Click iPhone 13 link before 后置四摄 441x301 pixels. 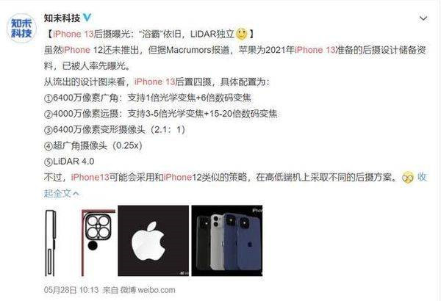154,81
